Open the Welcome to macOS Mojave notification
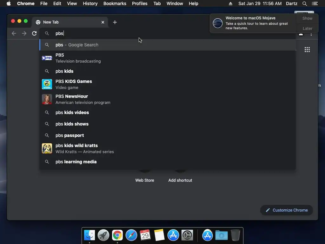The height and width of the screenshot is (244, 325). 253,23
